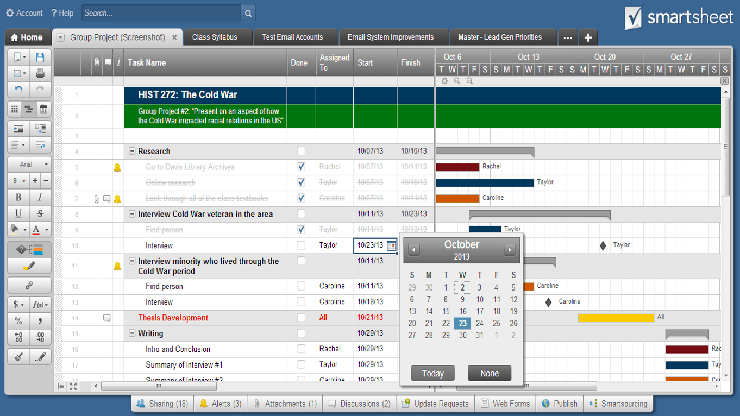
Task: Open the Help menu
Action: [62, 13]
